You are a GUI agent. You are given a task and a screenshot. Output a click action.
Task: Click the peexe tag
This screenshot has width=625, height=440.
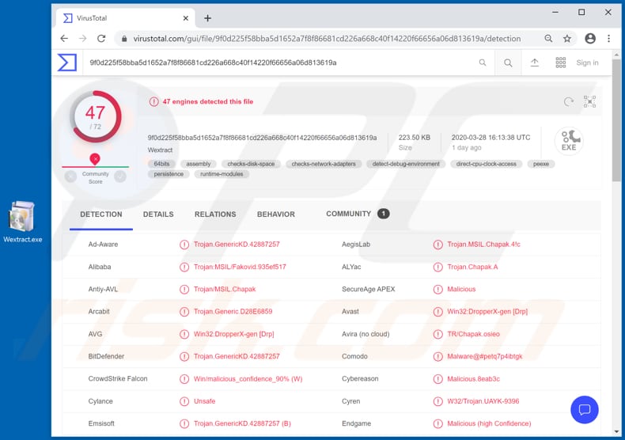click(541, 164)
